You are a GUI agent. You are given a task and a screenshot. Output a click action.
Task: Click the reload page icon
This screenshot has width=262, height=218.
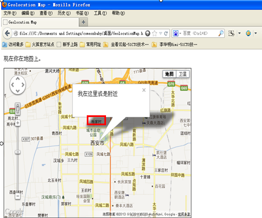(166, 33)
